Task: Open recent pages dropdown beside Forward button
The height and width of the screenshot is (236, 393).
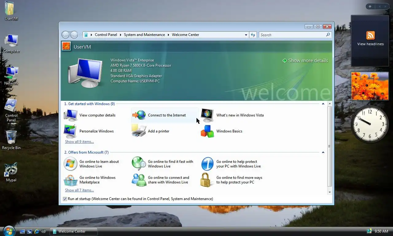Action: (x=80, y=35)
